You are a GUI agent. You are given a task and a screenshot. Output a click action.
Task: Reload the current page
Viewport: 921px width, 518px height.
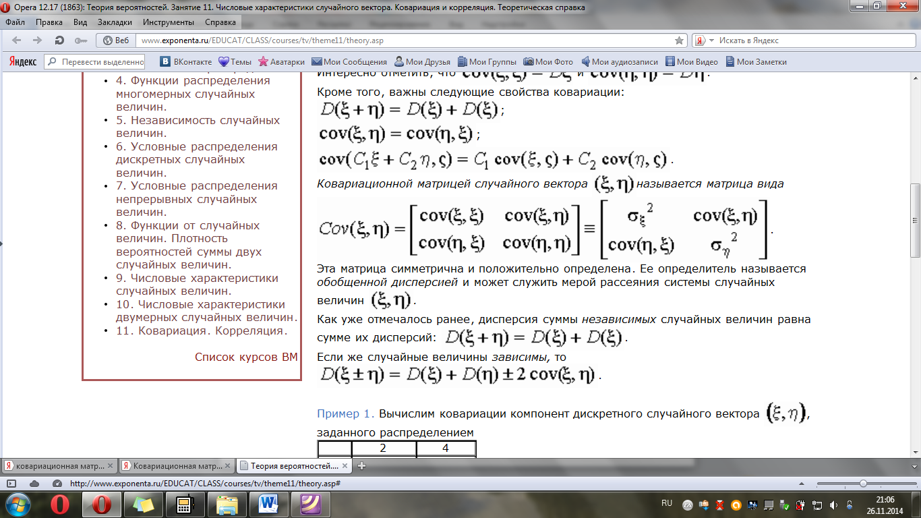click(x=59, y=40)
